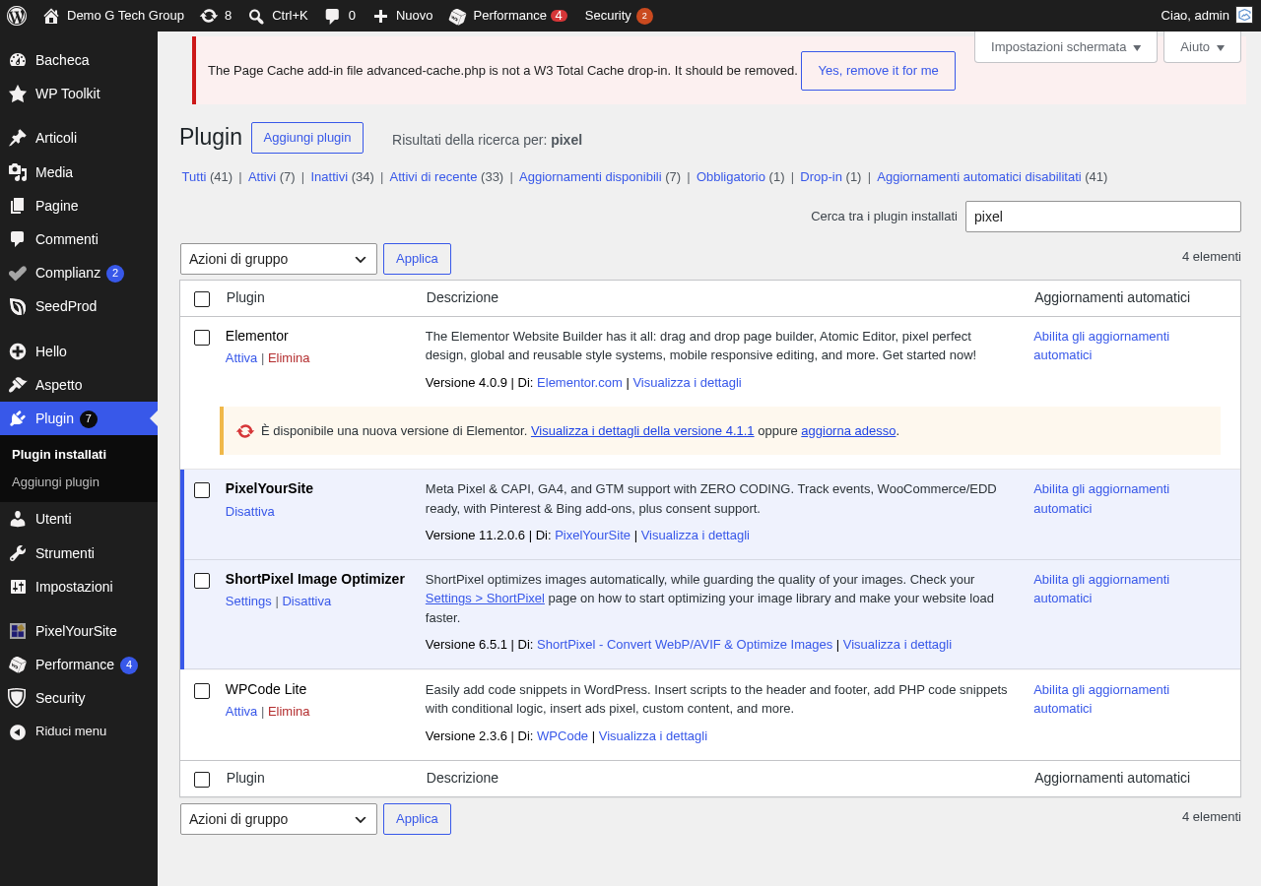Open the top Azioni di gruppo dropdown
Image resolution: width=1261 pixels, height=886 pixels.
pos(279,259)
